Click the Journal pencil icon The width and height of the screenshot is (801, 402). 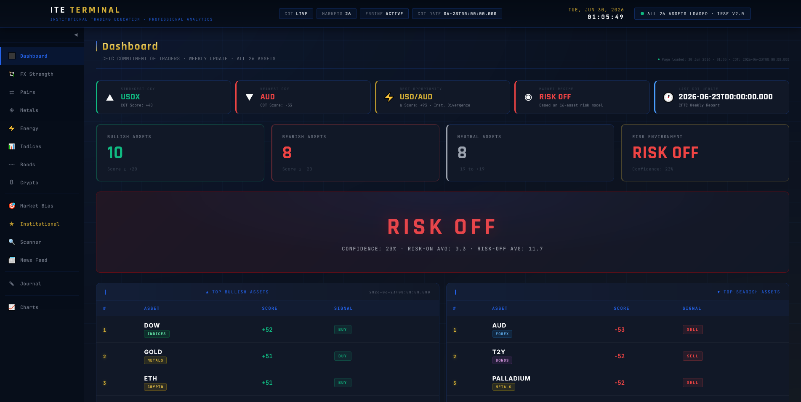point(12,284)
